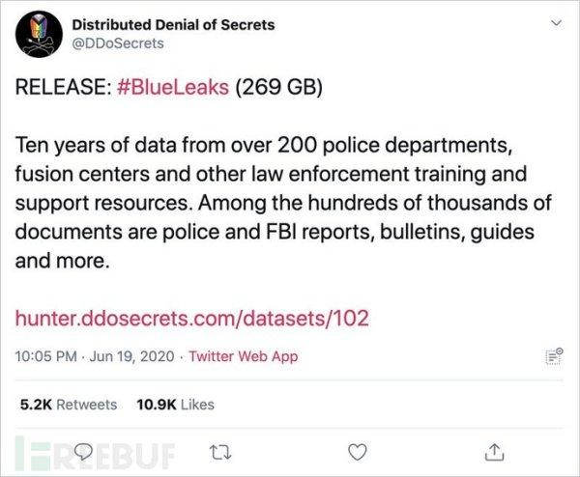Click the Twitter Web App source link
Viewport: 580px width, 477px height.
click(244, 356)
